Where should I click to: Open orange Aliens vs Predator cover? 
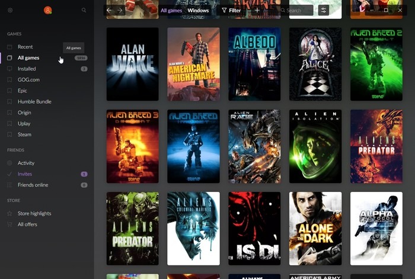coord(376,146)
